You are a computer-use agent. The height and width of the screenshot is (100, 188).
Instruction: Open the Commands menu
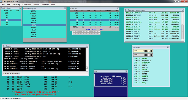click(x=27, y=5)
